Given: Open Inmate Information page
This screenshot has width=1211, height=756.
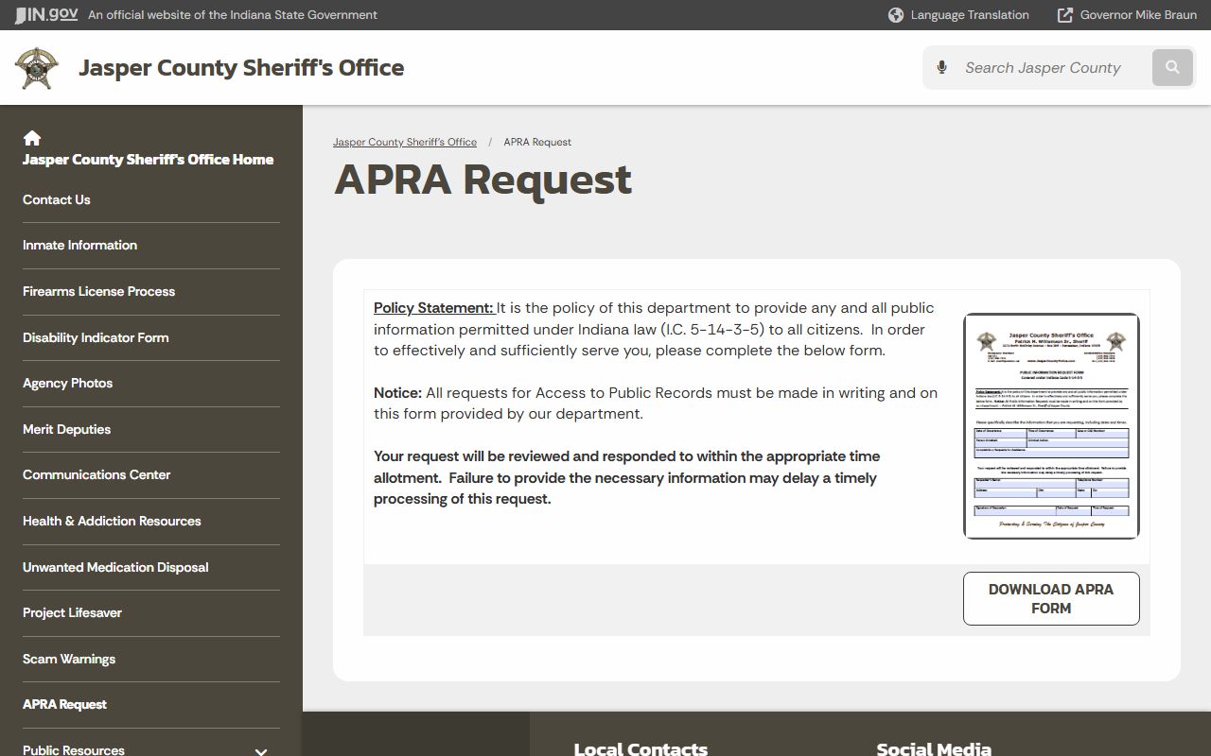Looking at the screenshot, I should pyautogui.click(x=79, y=246).
